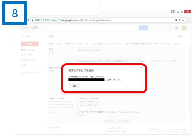Switch to the ラベル settings tab
Viewport: 193px width, 137px height.
coord(59,44)
